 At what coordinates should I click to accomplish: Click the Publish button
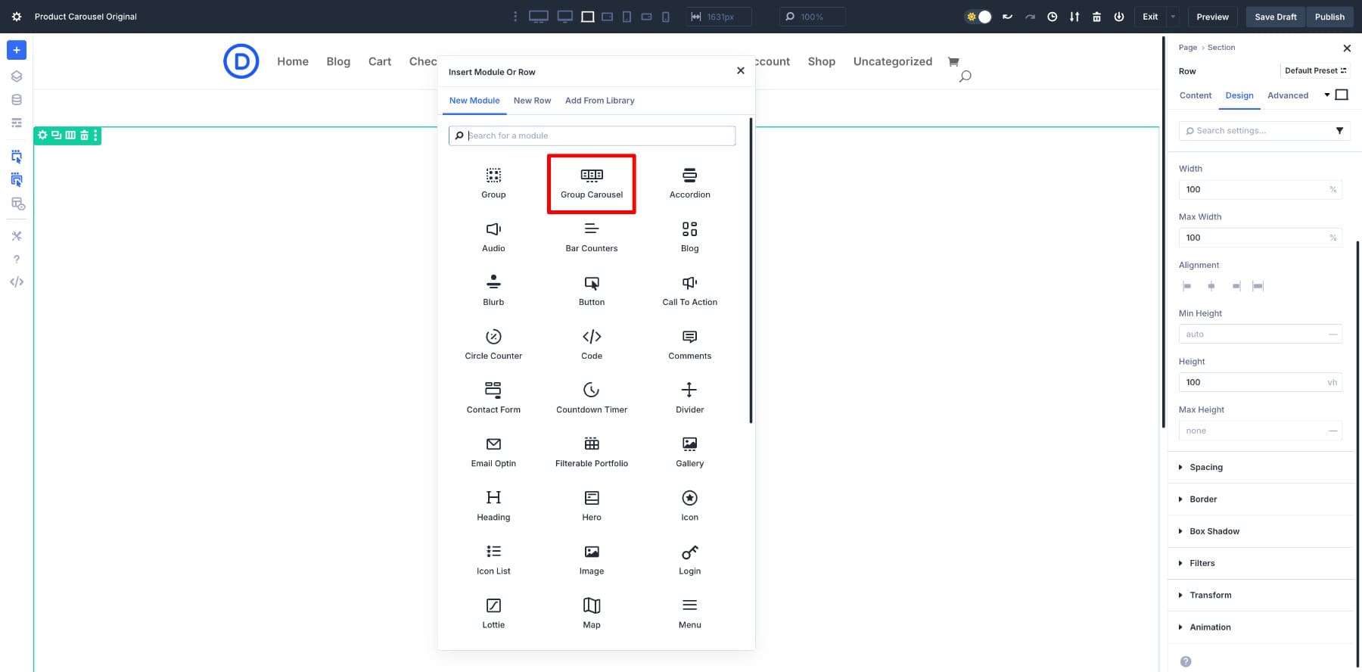(x=1329, y=17)
